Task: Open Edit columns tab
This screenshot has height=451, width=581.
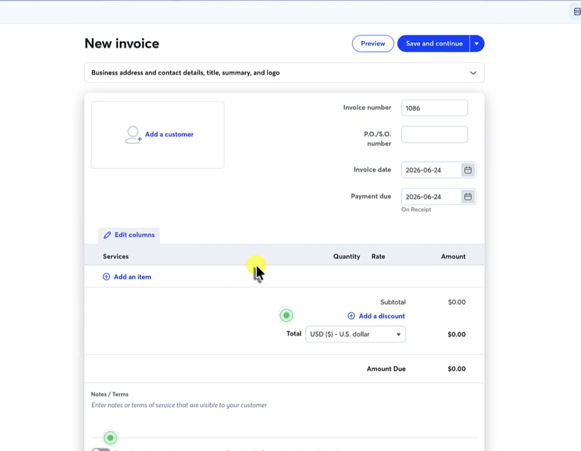Action: [x=129, y=235]
